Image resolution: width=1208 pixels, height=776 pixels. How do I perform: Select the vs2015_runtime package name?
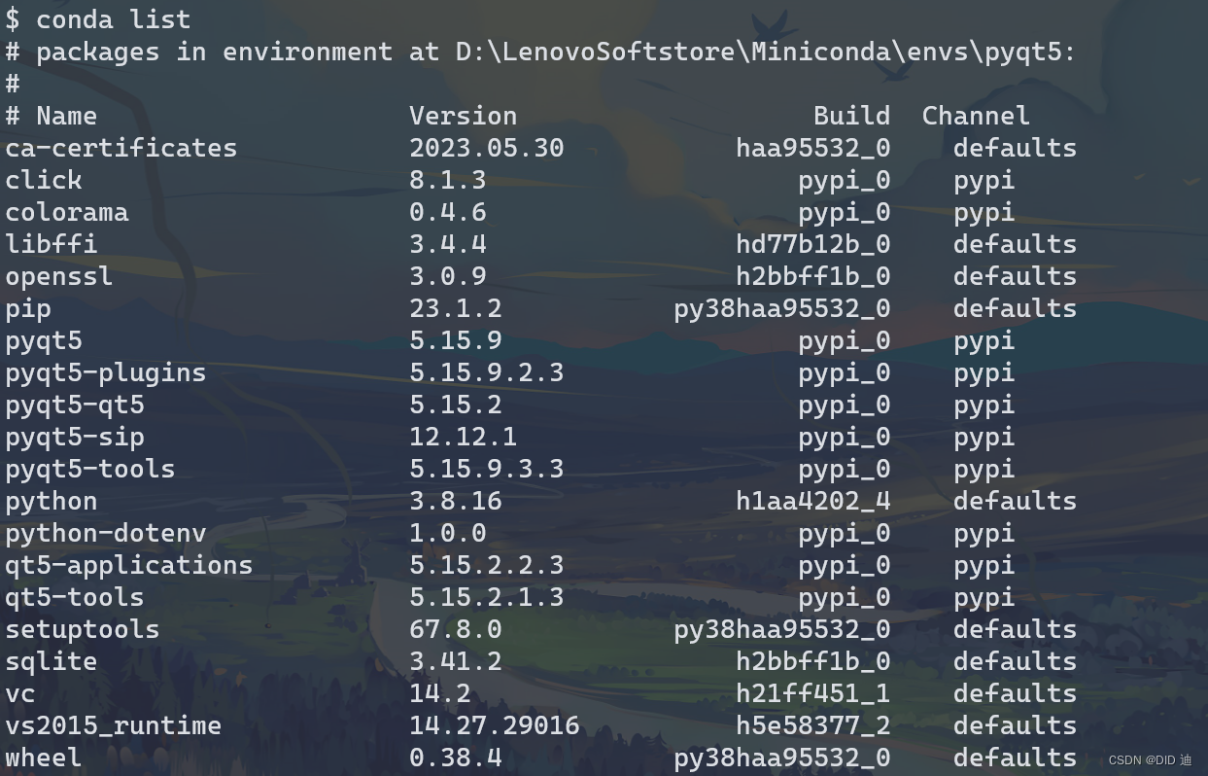tap(114, 724)
